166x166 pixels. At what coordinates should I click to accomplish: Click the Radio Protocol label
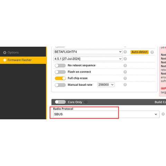(x=63, y=109)
